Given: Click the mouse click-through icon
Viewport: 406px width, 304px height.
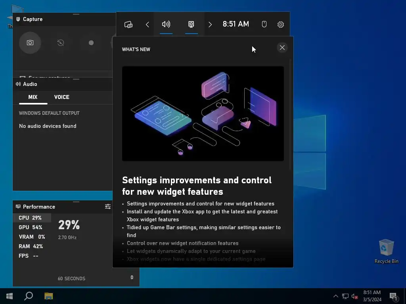Looking at the screenshot, I should pos(264,24).
